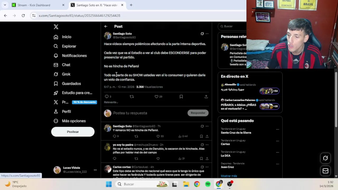Click the browser reload button
The width and height of the screenshot is (338, 190).
click(23, 16)
